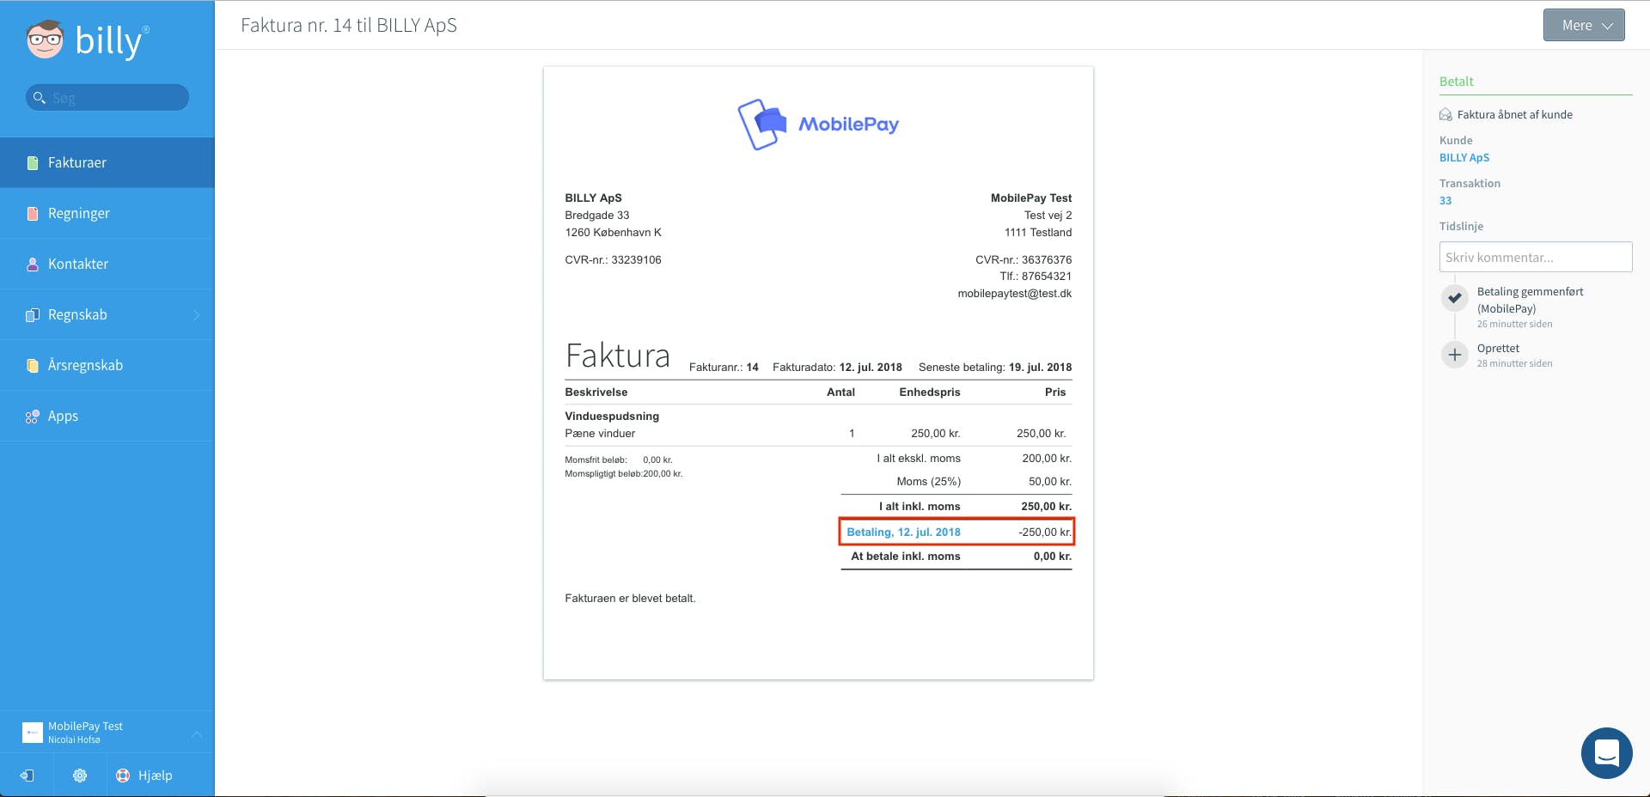1650x797 pixels.
Task: Click 'At betale inkl. moms' row label
Action: tap(906, 557)
